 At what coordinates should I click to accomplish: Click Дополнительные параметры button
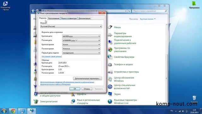tap(87, 79)
